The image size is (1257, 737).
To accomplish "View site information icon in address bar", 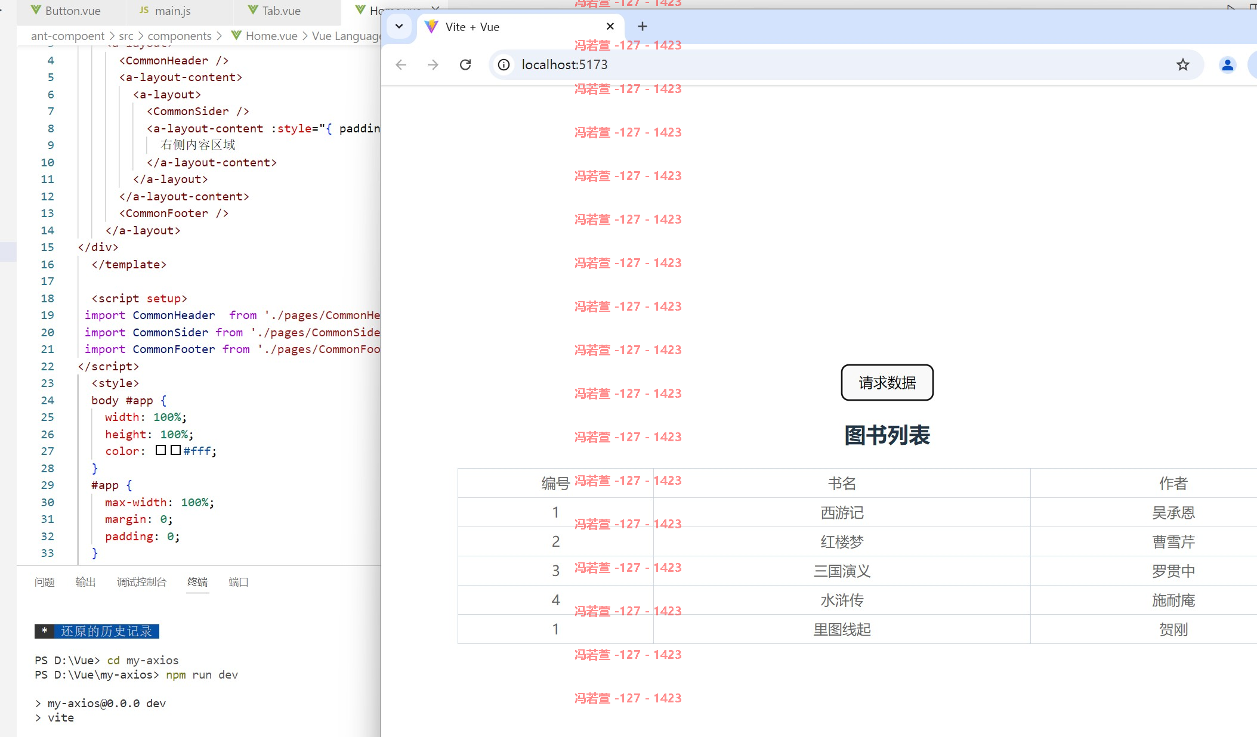I will click(x=504, y=64).
